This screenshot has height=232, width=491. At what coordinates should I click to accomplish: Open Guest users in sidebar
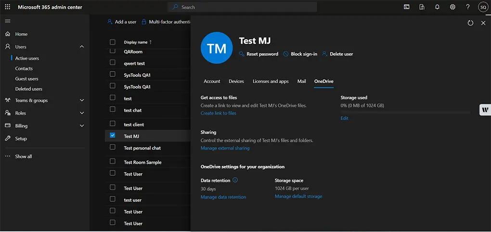[26, 79]
